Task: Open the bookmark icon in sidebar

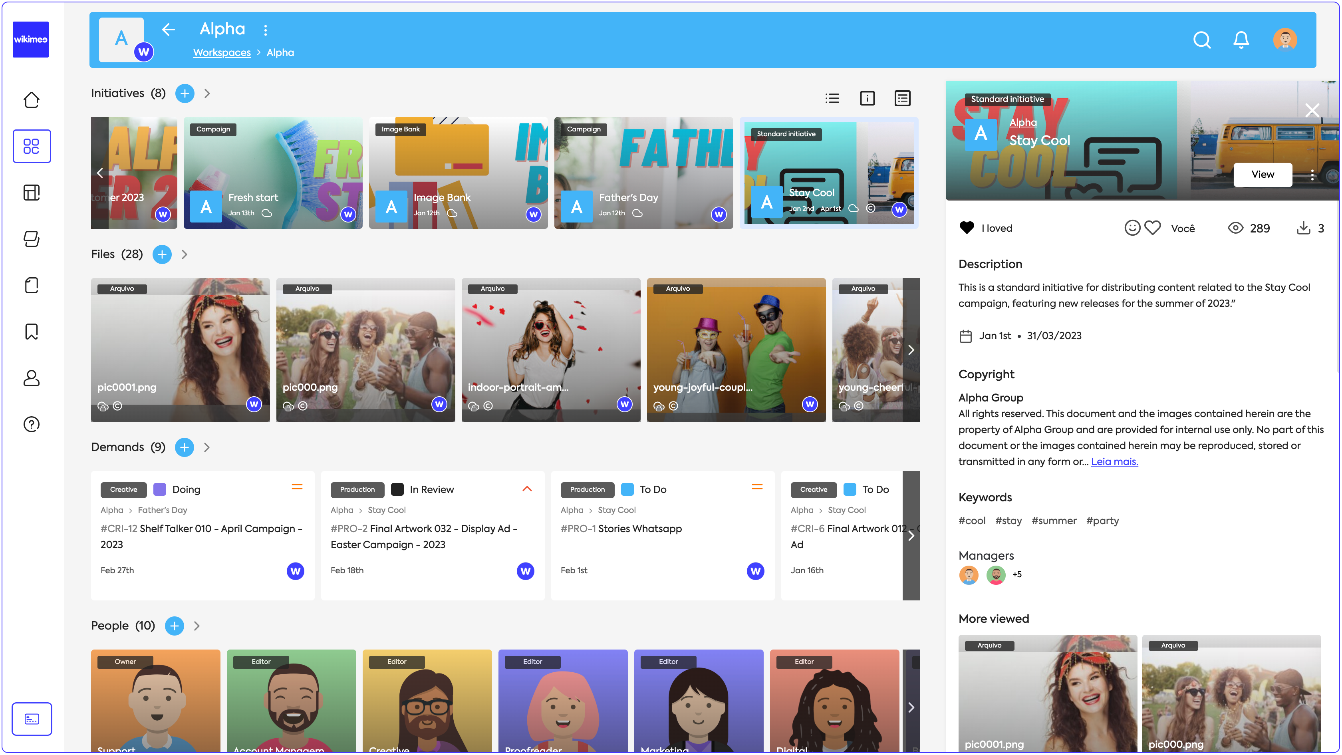Action: (x=31, y=332)
